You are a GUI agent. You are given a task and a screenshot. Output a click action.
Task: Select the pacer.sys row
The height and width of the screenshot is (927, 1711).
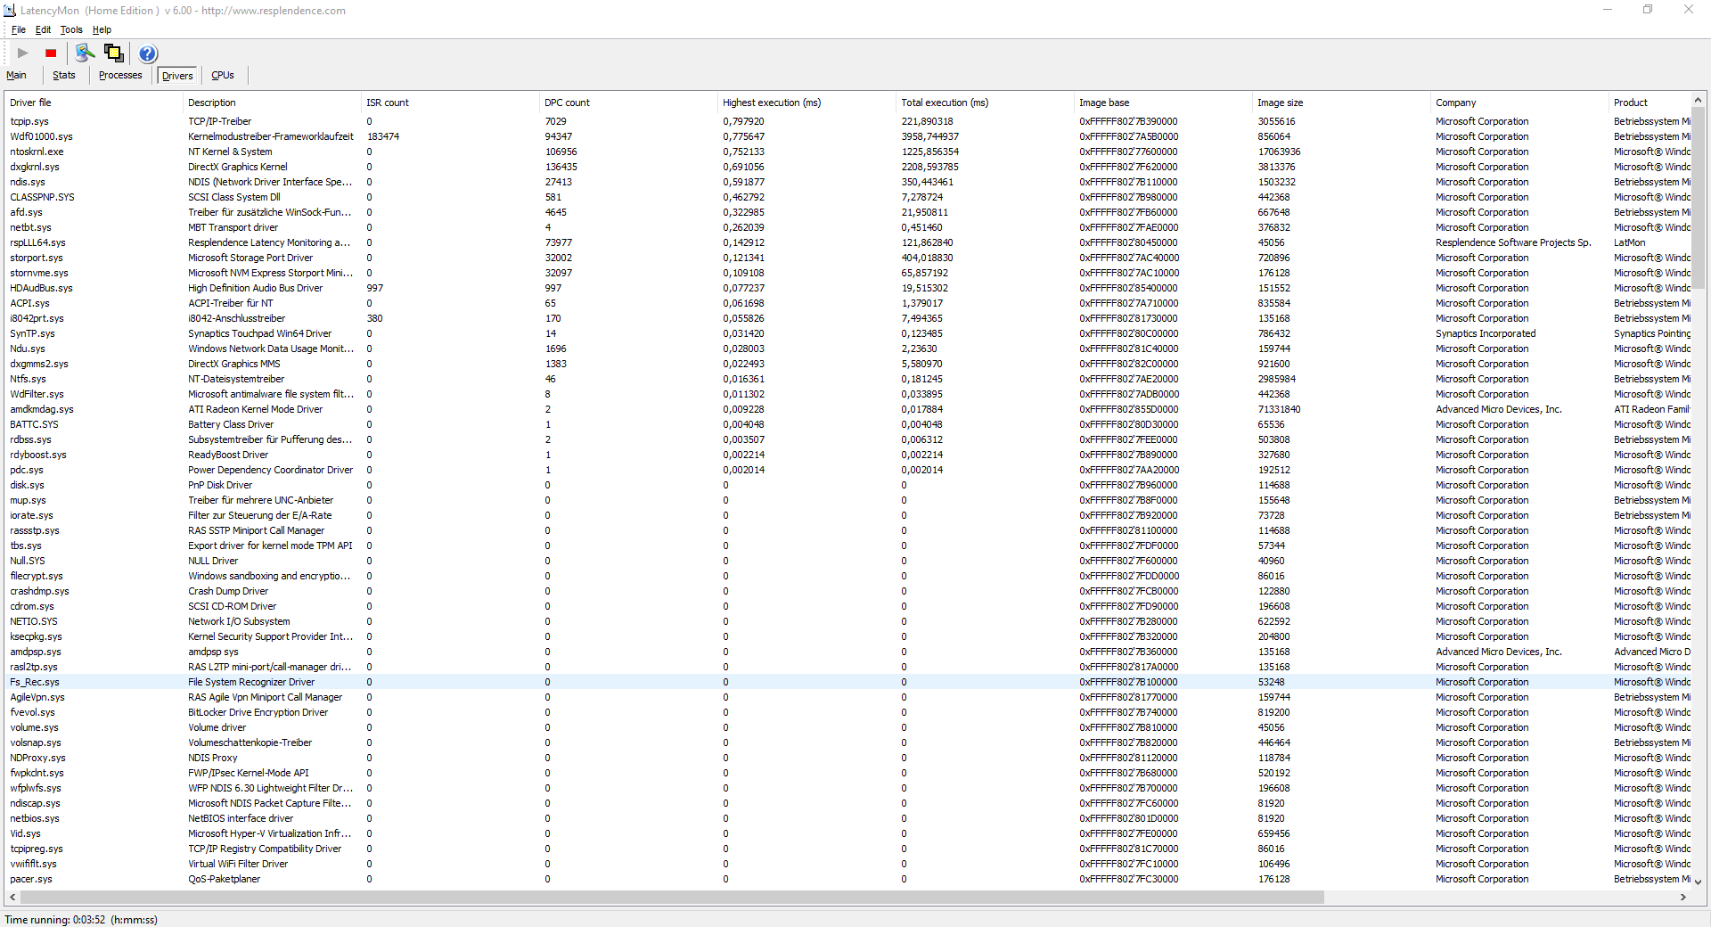[847, 879]
